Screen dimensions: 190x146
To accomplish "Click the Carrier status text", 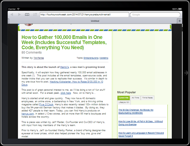I will point(12,9).
